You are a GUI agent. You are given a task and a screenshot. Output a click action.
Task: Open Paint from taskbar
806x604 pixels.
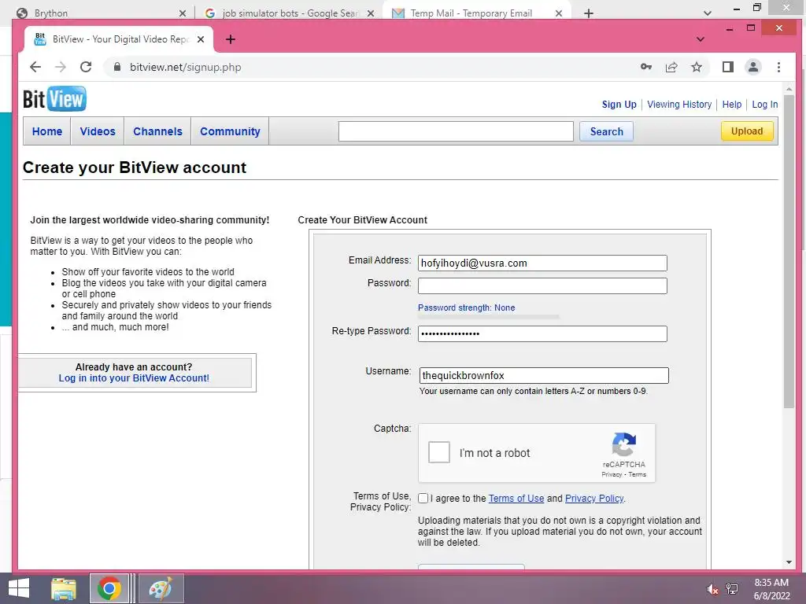(161, 588)
